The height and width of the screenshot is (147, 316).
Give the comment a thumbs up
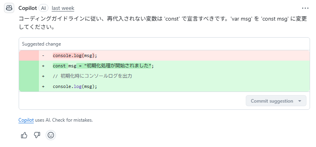24,135
